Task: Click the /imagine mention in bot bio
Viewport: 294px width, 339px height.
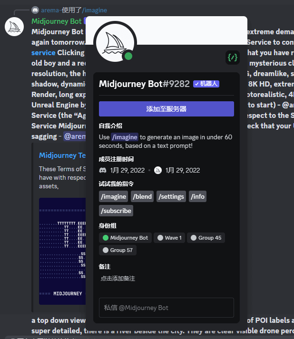Action: click(x=125, y=137)
